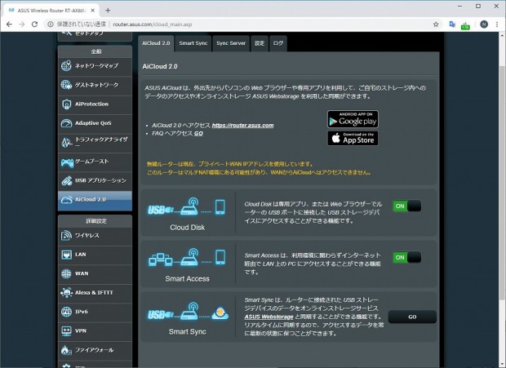Open the 設定 tab

click(260, 43)
